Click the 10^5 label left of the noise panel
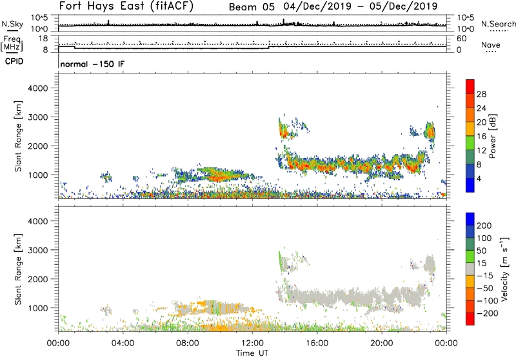The width and height of the screenshot is (516, 357). point(39,17)
